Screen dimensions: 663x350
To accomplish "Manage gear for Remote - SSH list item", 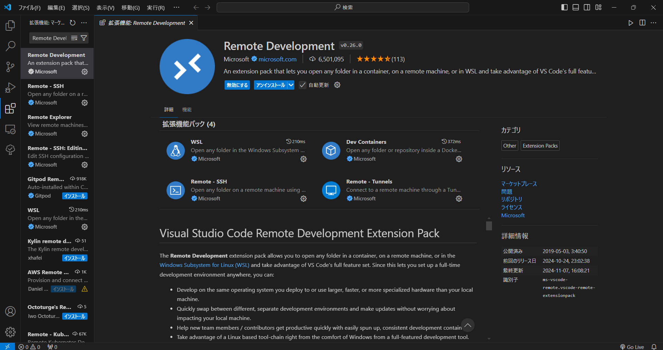I will tap(85, 103).
